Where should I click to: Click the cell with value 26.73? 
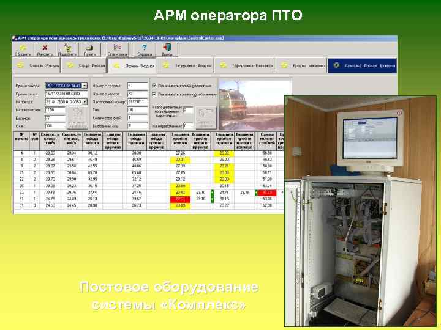point(137,206)
